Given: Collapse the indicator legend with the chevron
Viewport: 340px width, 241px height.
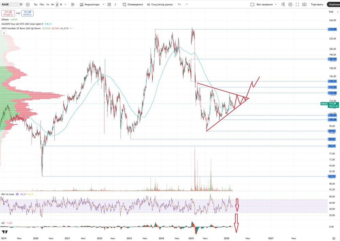Looking at the screenshot, I should click(4, 33).
